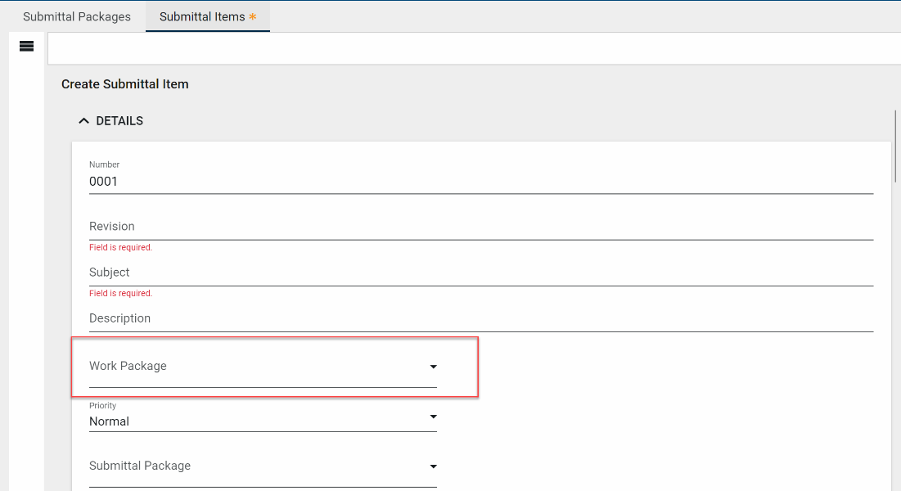The image size is (901, 491).
Task: Click the Work Package dropdown arrow
Action: click(x=433, y=367)
